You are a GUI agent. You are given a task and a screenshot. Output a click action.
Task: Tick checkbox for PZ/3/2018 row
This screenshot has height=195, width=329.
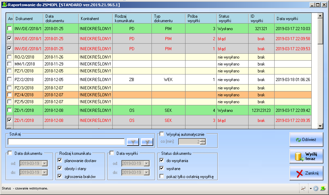pos(9,88)
